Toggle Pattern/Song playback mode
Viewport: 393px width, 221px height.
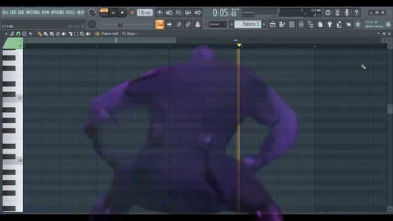pos(104,12)
